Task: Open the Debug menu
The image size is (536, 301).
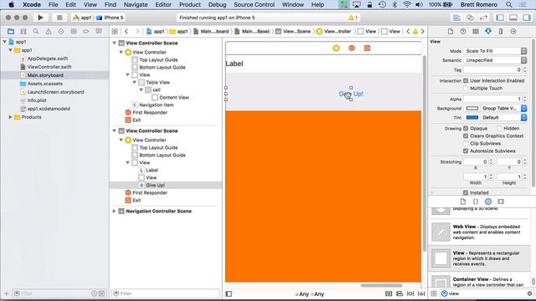Action: 217,4
